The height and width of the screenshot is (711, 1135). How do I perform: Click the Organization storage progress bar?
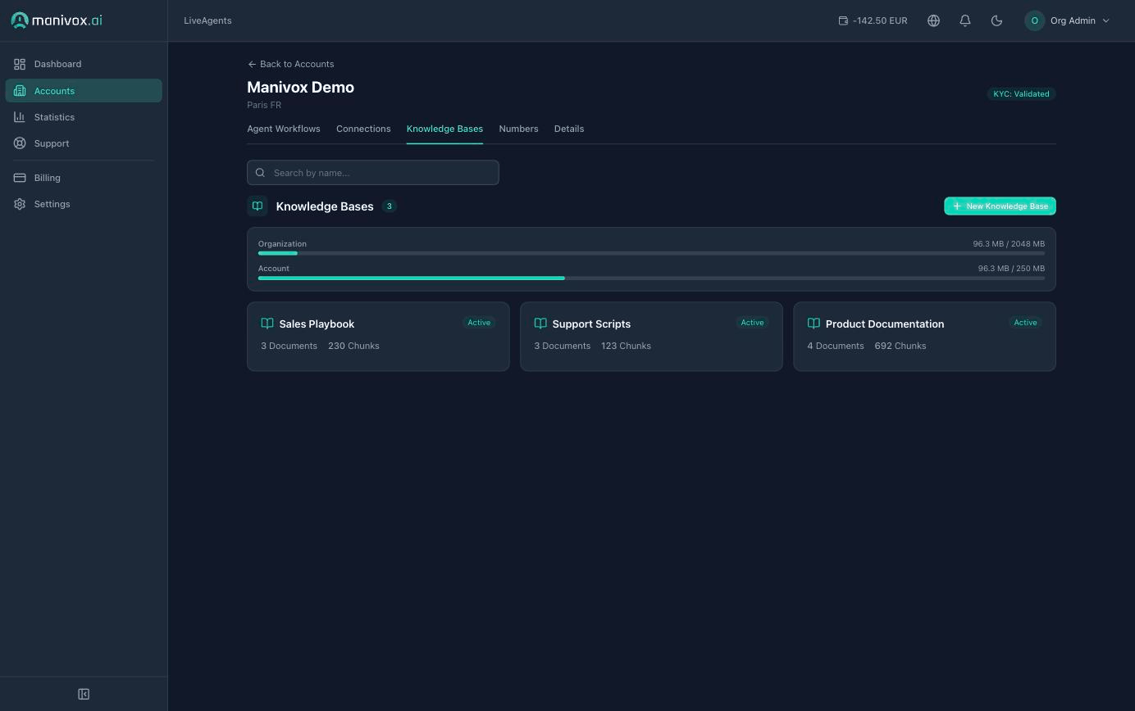coord(651,254)
